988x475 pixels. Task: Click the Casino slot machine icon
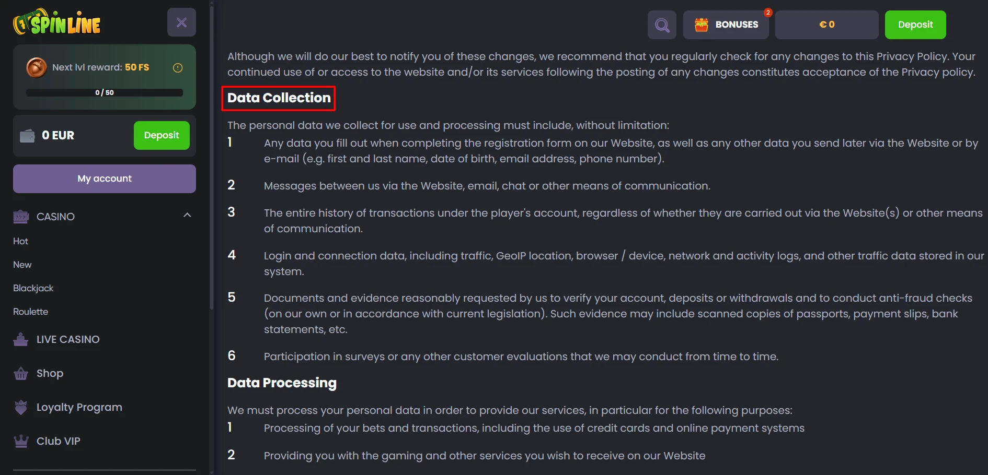click(21, 217)
